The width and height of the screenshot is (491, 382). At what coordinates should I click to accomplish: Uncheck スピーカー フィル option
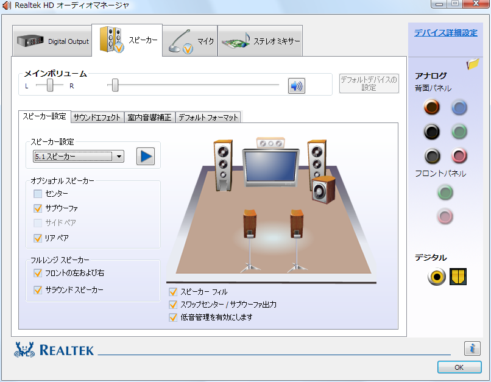click(x=173, y=292)
